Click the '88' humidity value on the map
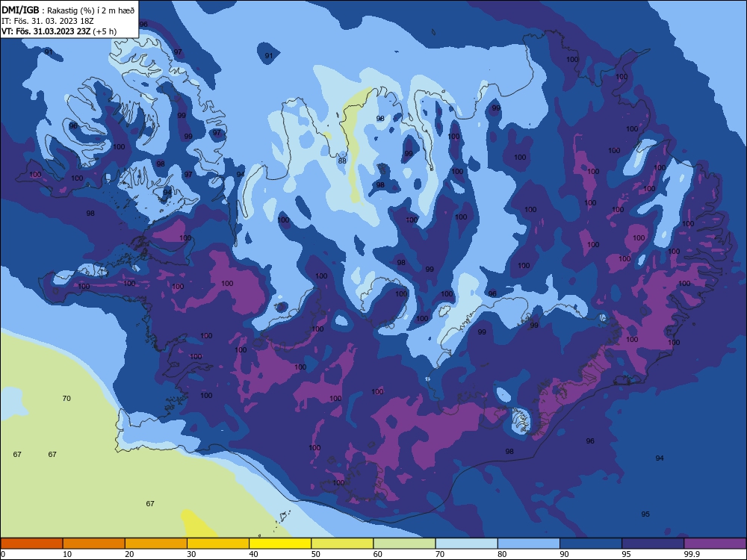747x560 pixels. point(342,161)
